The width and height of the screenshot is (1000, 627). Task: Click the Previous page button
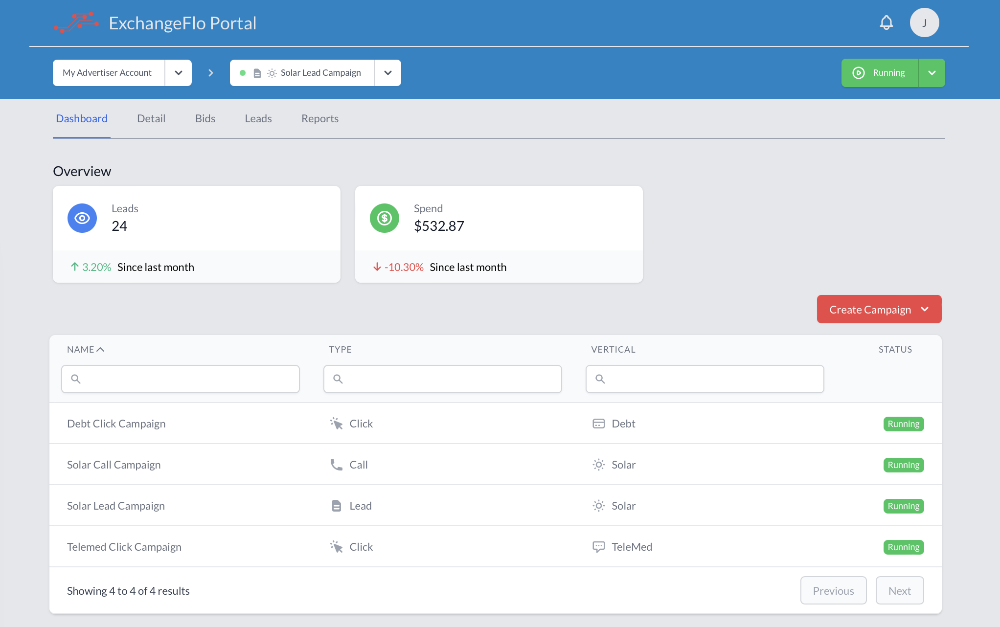click(x=833, y=590)
